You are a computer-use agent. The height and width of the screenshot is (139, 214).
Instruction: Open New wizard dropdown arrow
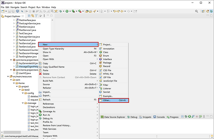pos(6,11)
